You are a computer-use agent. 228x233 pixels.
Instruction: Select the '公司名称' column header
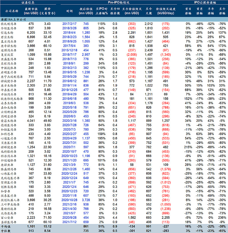click(12, 11)
